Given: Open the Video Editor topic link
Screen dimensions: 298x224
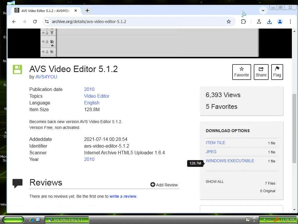Looking at the screenshot, I should 97,96.
